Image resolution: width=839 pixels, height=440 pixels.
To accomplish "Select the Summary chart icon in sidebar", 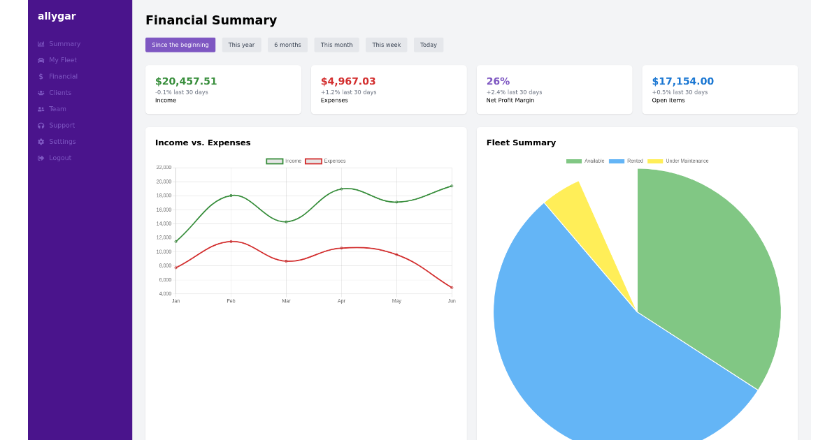I will [41, 43].
